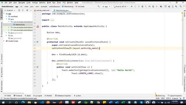Click the Search Everywhere magnifier icon
The width and height of the screenshot is (186, 105).
pyautogui.click(x=181, y=6)
